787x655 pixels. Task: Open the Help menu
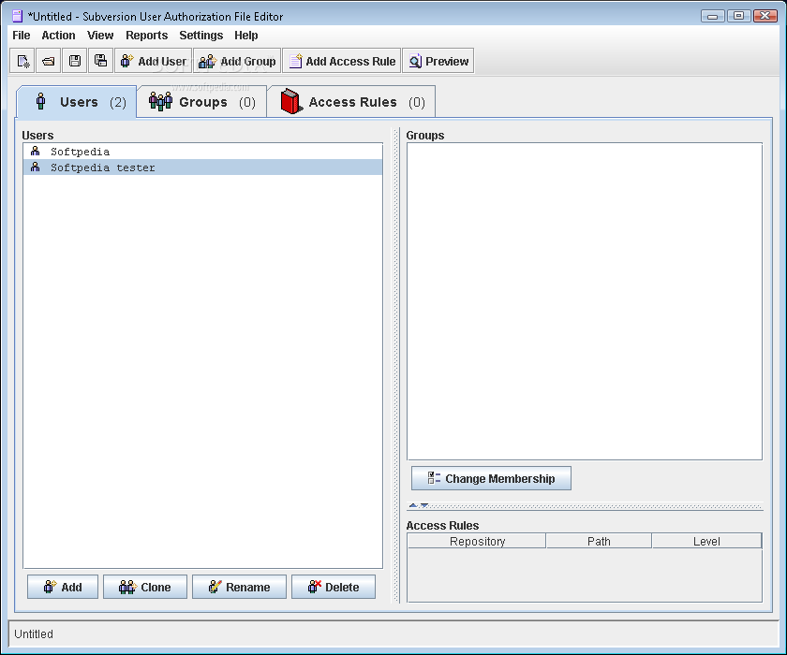(x=245, y=36)
